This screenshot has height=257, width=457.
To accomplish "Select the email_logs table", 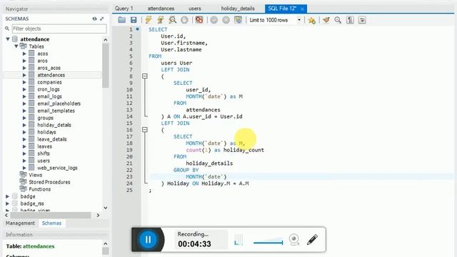I will click(x=49, y=96).
